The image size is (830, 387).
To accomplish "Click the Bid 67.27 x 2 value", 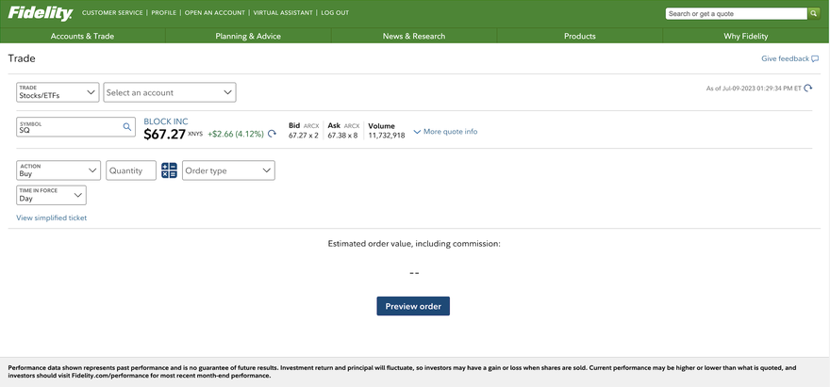I will point(304,136).
